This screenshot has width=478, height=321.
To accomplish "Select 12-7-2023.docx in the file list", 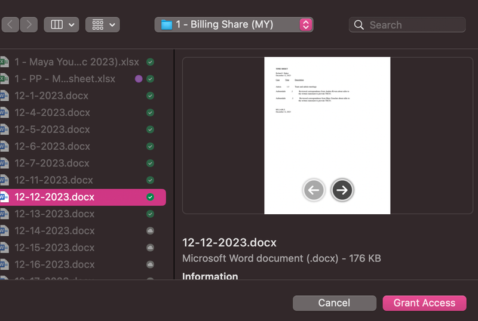I will pos(82,163).
